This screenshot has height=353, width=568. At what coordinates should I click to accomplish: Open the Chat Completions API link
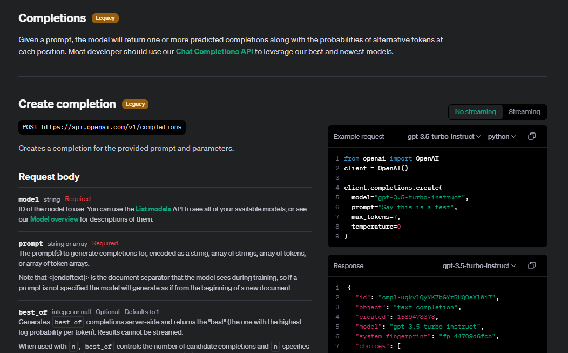coord(214,52)
